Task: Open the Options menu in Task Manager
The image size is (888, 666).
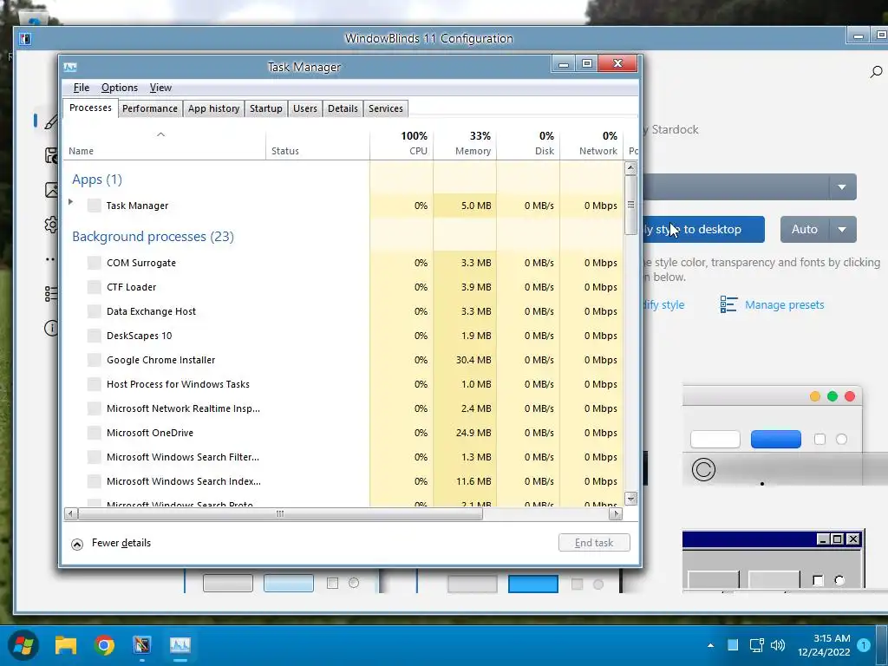Action: click(x=120, y=88)
